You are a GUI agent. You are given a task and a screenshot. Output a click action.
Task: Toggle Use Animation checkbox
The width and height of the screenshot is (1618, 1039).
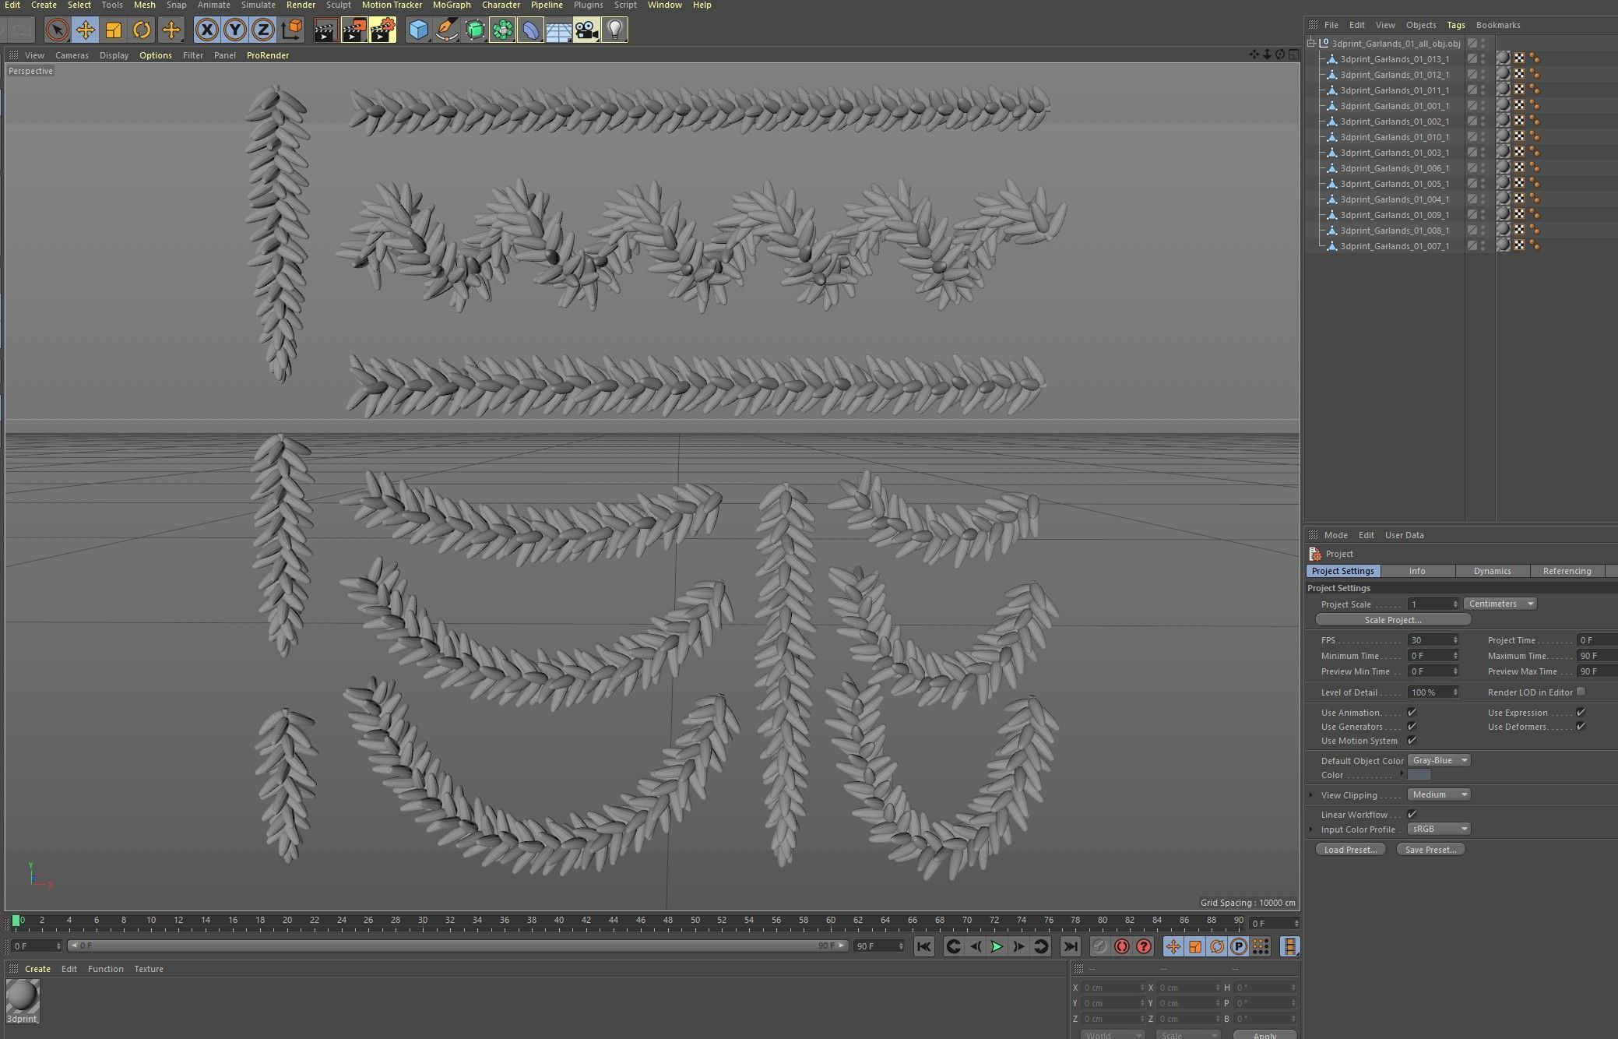pyautogui.click(x=1412, y=712)
